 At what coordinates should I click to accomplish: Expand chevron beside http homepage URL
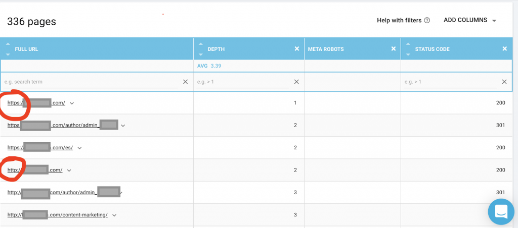(x=69, y=170)
